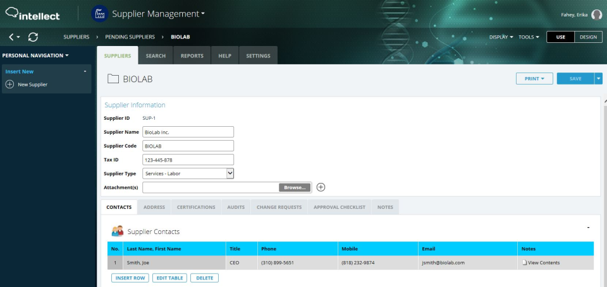Open the HELP tab
The height and width of the screenshot is (287, 607).
coord(225,56)
